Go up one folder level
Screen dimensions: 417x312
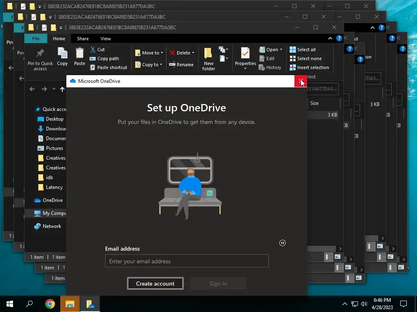[x=62, y=89]
